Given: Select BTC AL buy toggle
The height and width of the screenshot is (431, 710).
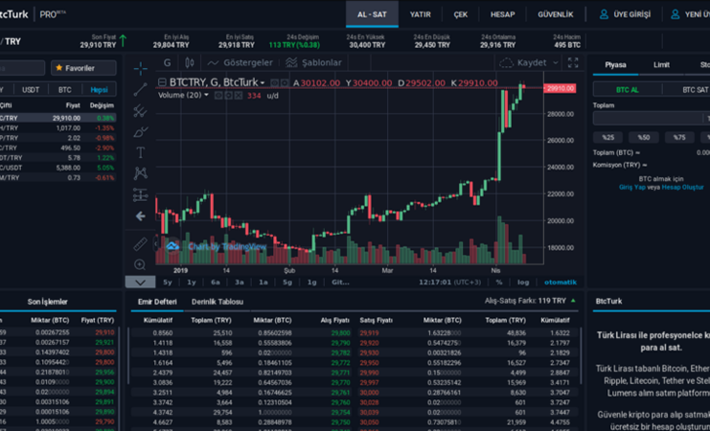Looking at the screenshot, I should [628, 90].
